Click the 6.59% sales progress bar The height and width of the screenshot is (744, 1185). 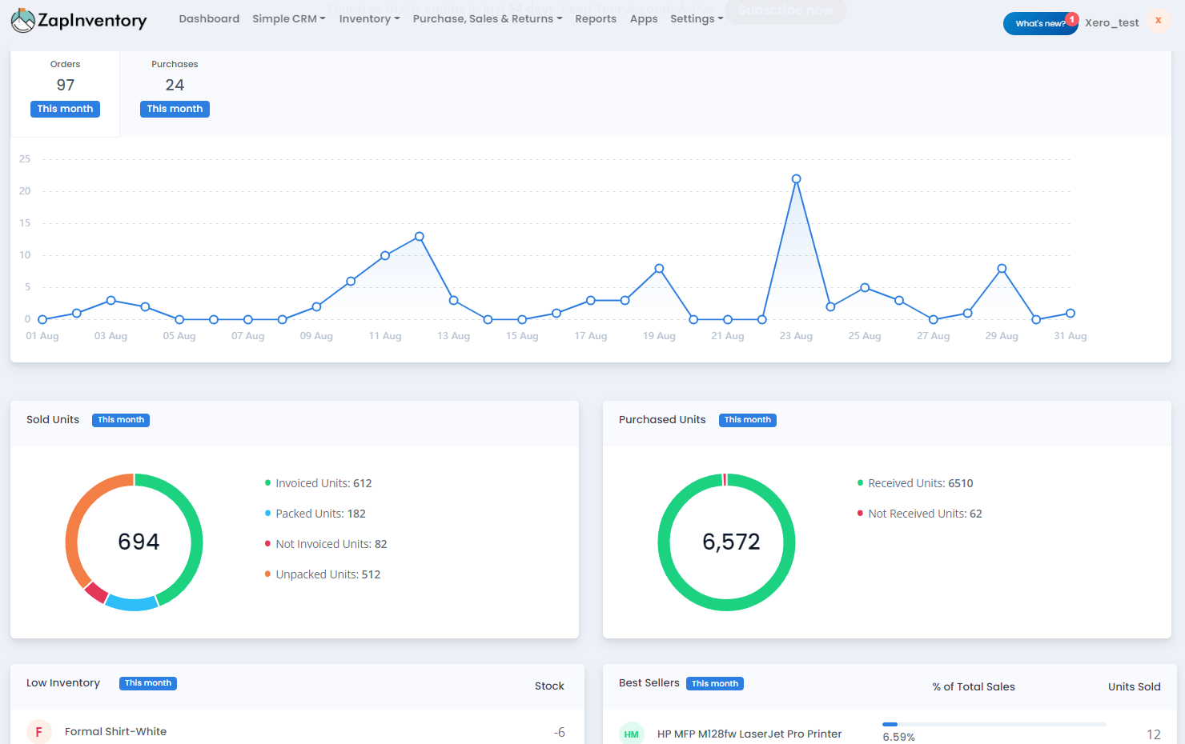994,724
